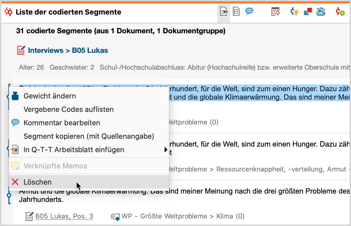Click the Geschwister: 2 variable text
Viewport: 351px width, 226px height.
[72, 67]
